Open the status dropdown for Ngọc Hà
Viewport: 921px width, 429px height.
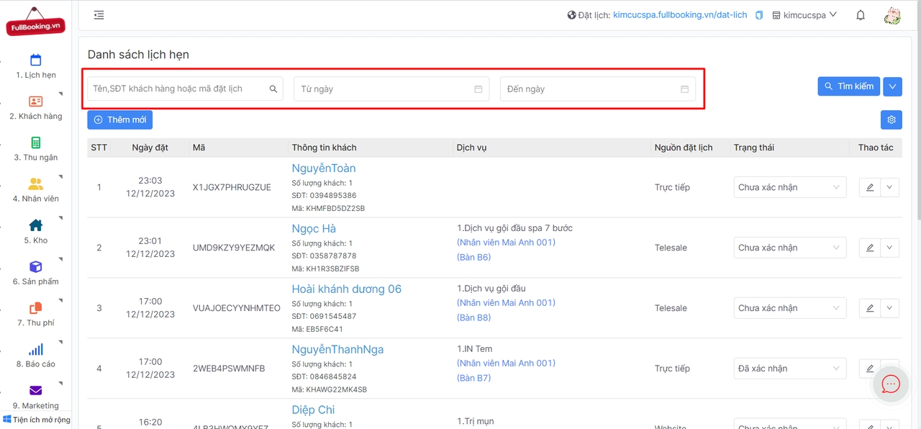[789, 248]
